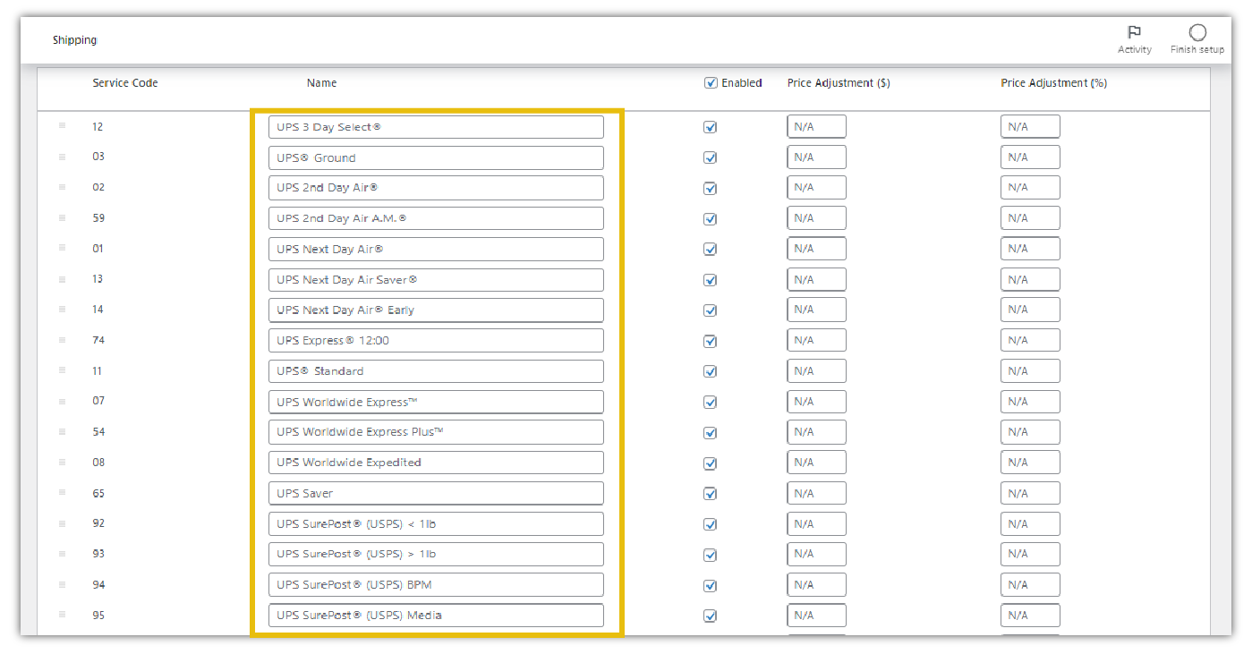
Task: Click the Price Adjustment (%) column header
Action: click(x=1053, y=83)
